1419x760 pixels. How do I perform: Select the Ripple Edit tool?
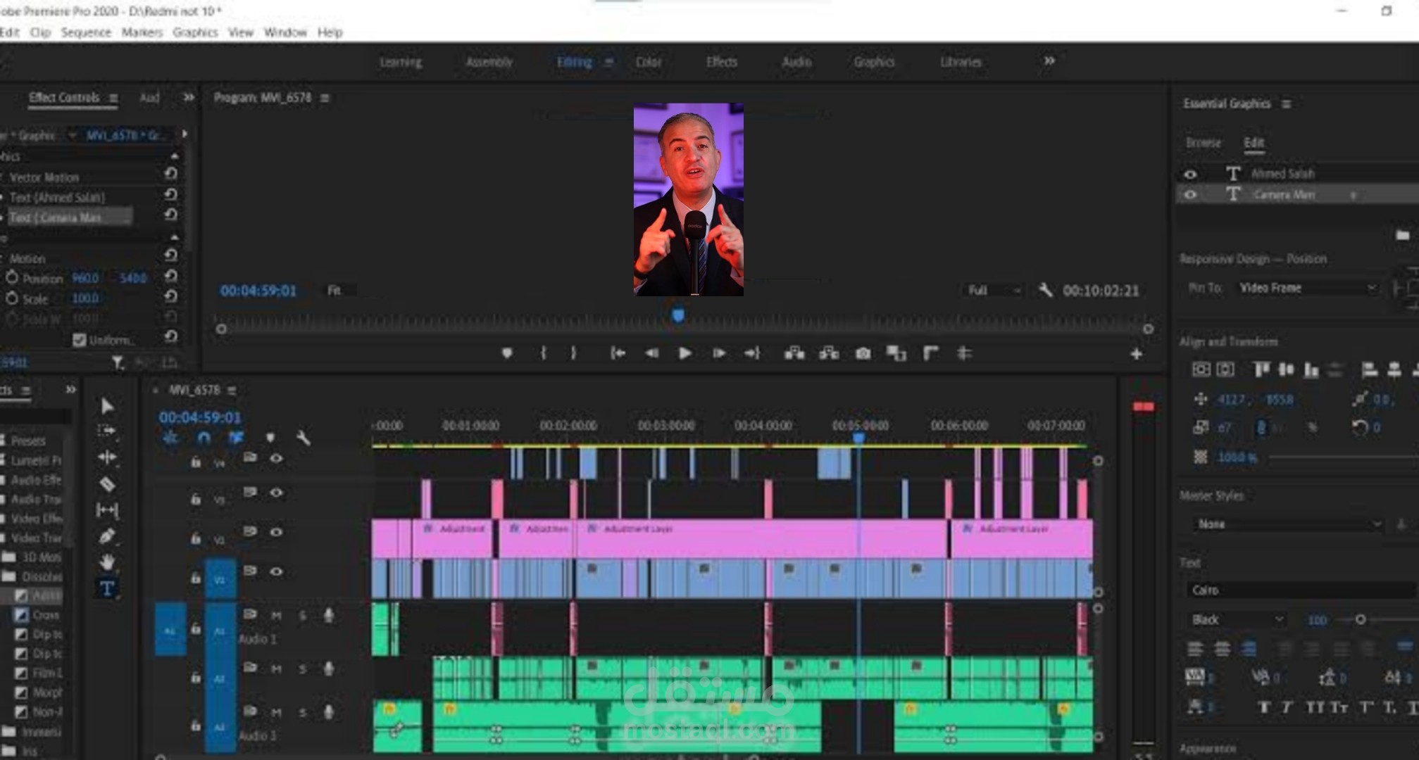[x=107, y=457]
